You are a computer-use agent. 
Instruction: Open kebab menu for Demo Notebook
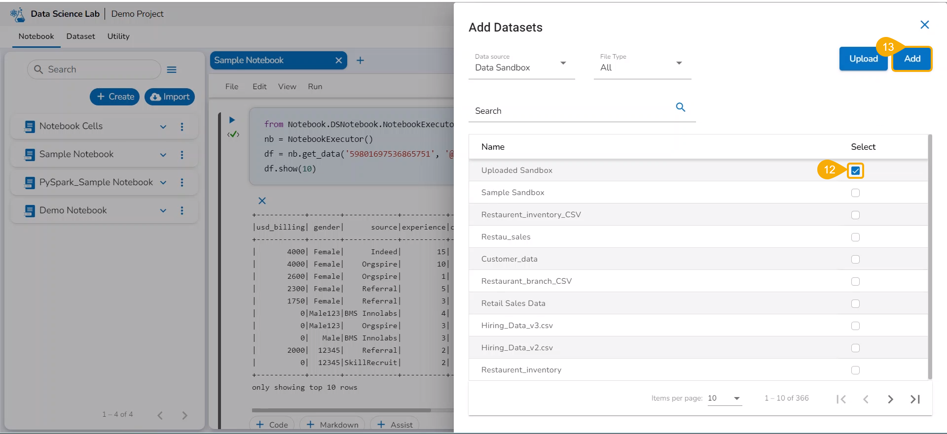pyautogui.click(x=182, y=210)
